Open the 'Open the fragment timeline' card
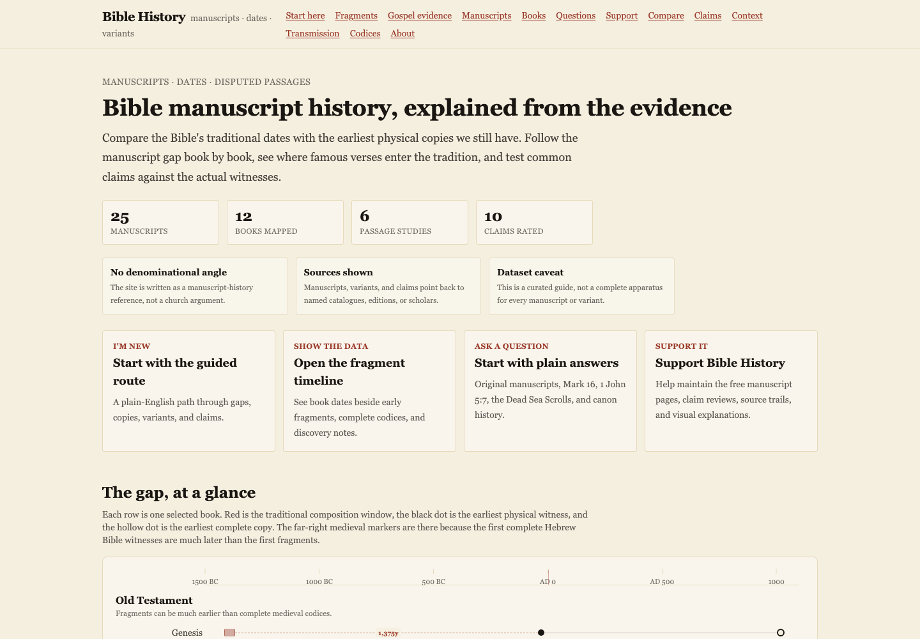This screenshot has width=920, height=639. point(369,391)
